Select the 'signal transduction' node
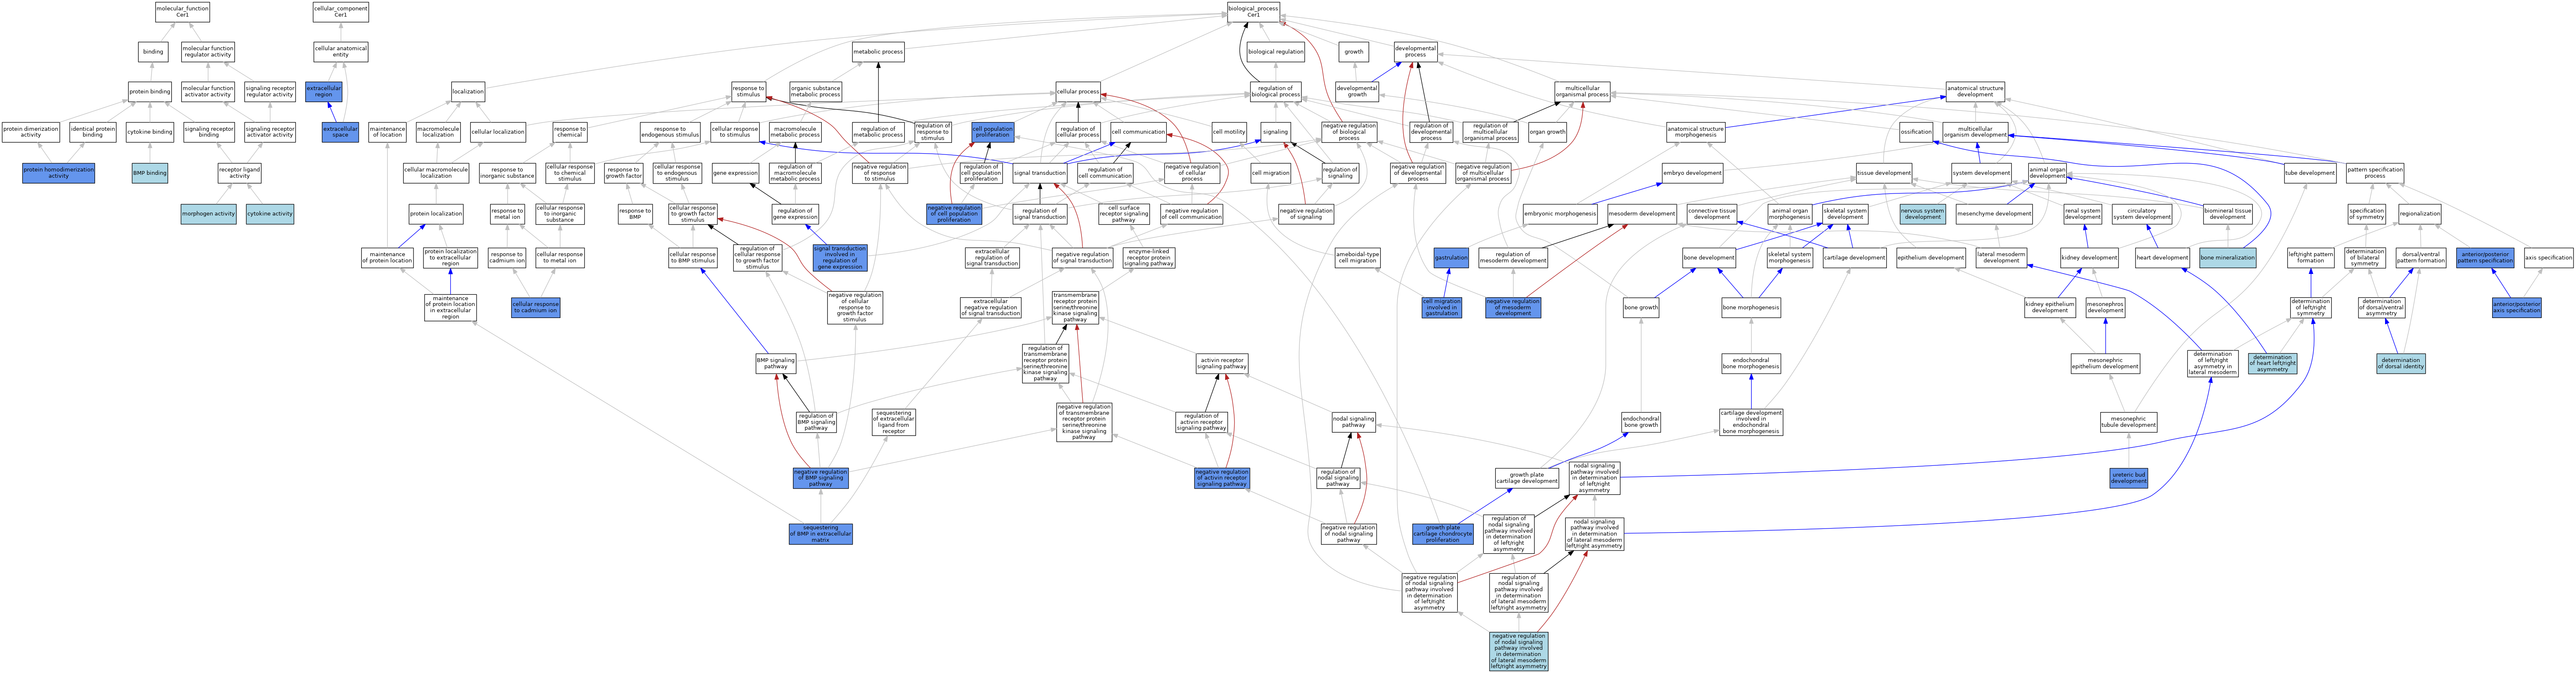 1040,173
